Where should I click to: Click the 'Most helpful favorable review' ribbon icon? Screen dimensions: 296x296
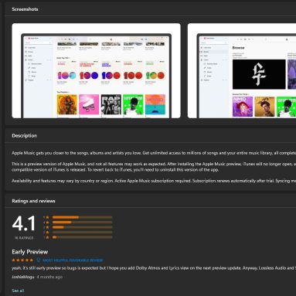tap(39, 260)
